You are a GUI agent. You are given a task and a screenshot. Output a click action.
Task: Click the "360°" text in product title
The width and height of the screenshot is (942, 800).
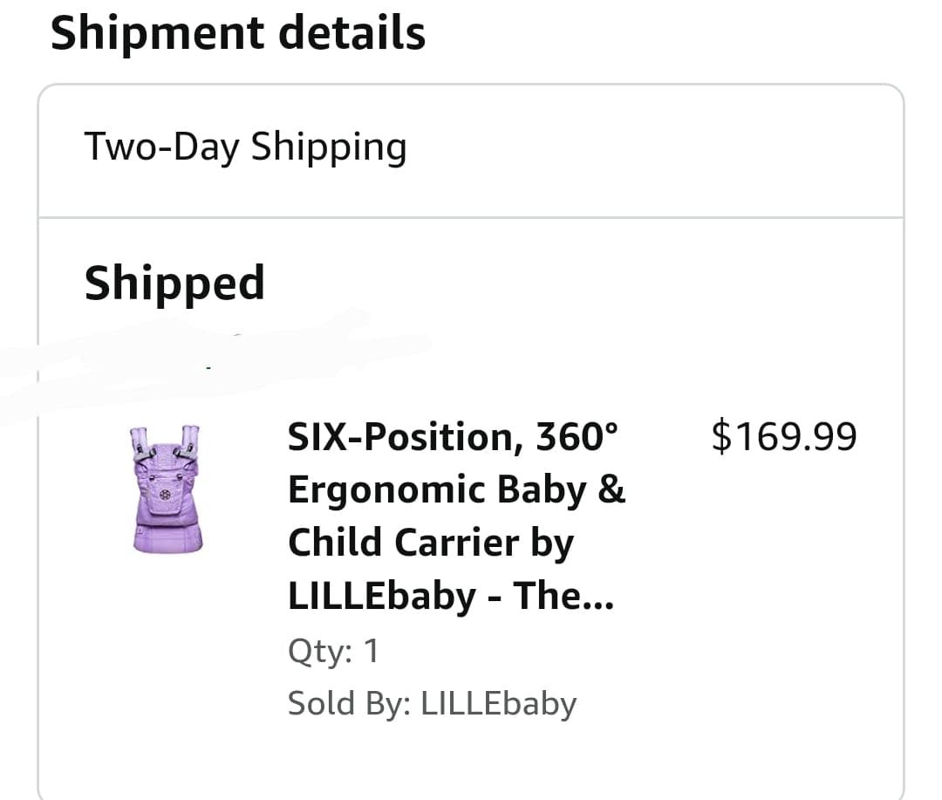click(x=577, y=436)
